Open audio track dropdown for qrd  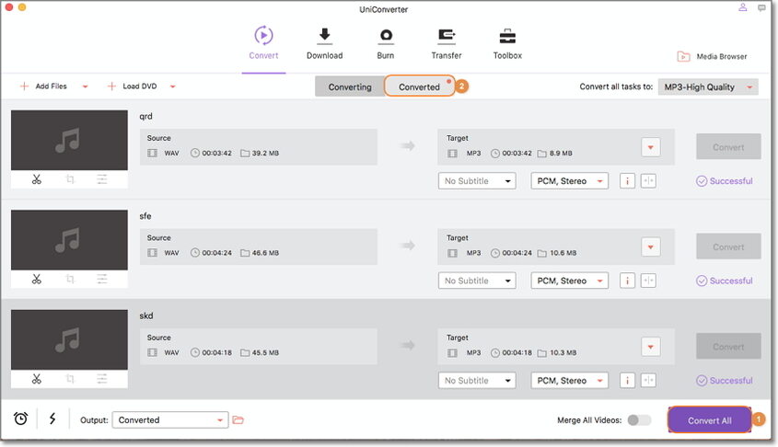click(569, 181)
